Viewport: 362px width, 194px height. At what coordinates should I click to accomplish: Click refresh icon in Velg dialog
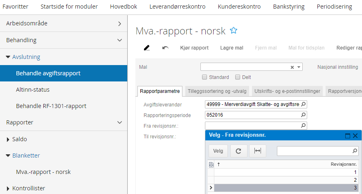(238, 151)
